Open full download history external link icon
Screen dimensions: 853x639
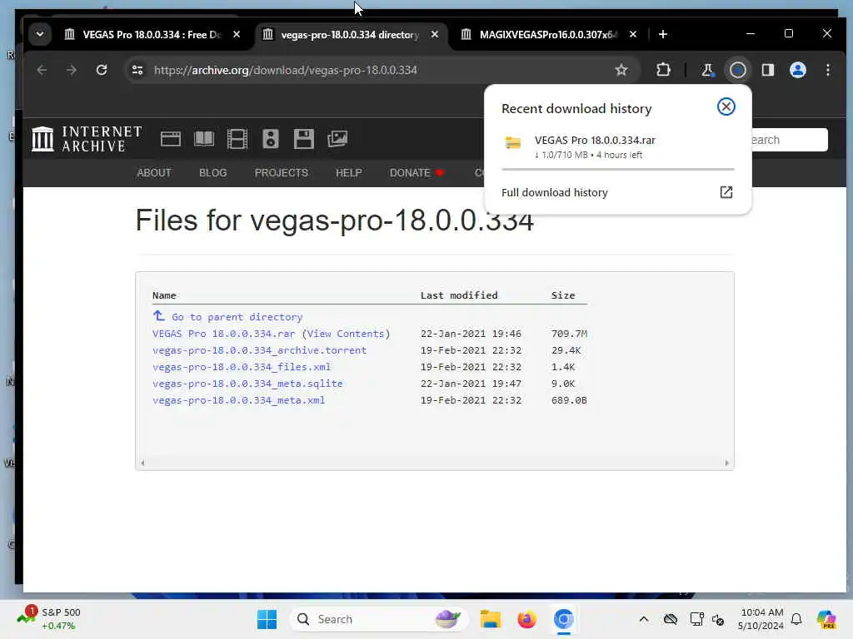(x=726, y=192)
